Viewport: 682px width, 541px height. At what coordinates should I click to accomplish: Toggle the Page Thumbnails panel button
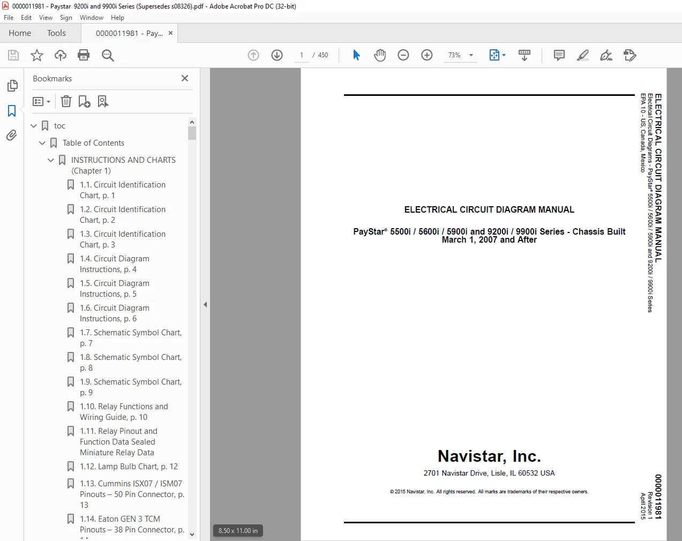(12, 86)
